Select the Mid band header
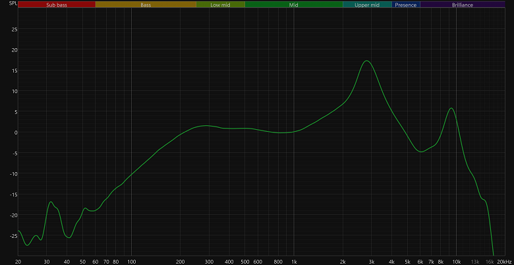 pos(294,5)
